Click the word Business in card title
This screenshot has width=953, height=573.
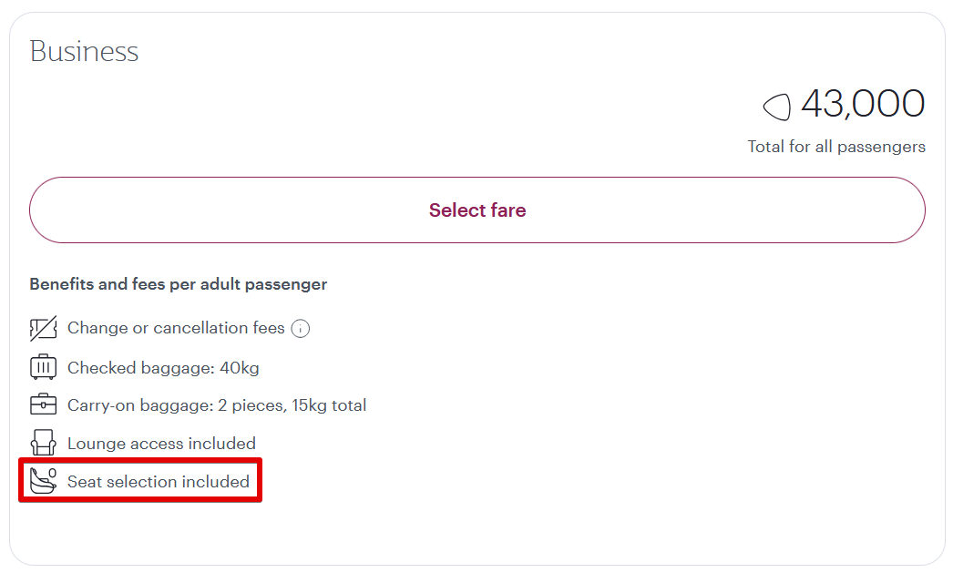click(84, 51)
